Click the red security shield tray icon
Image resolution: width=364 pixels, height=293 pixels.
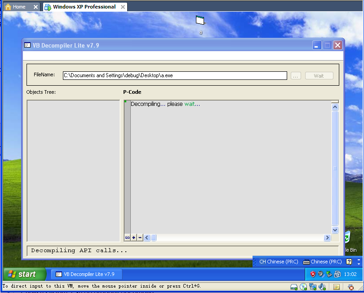313,274
